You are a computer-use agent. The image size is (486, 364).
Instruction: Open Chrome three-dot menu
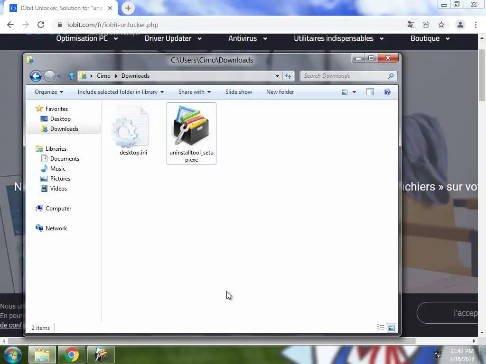click(476, 25)
